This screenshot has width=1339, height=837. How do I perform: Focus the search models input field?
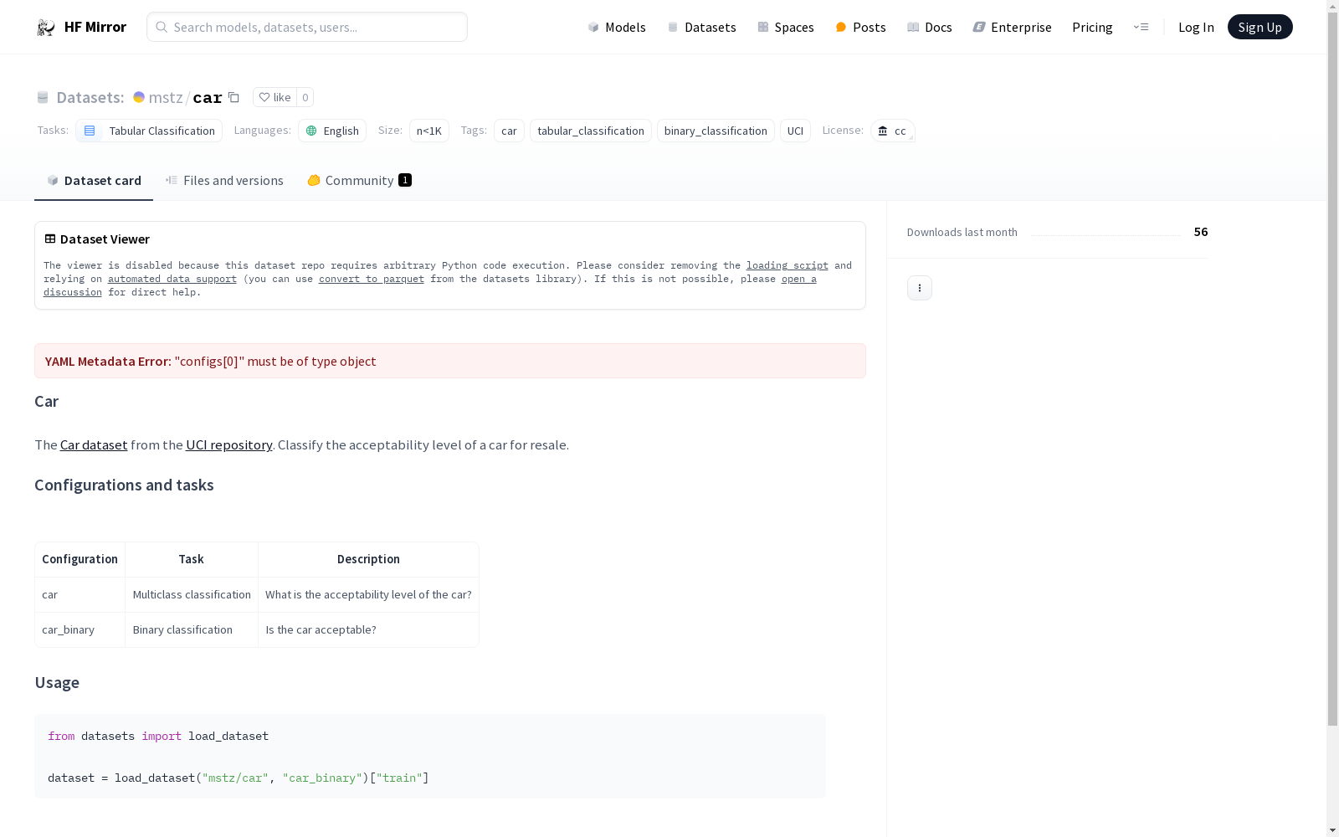(307, 27)
